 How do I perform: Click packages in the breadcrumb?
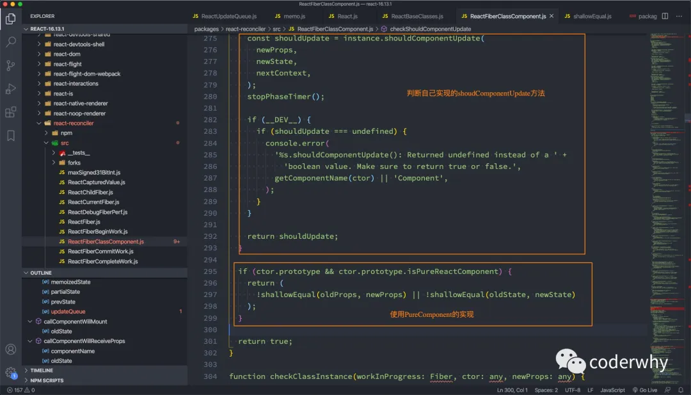pos(206,29)
